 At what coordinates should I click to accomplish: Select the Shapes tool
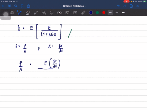tap(43, 13)
